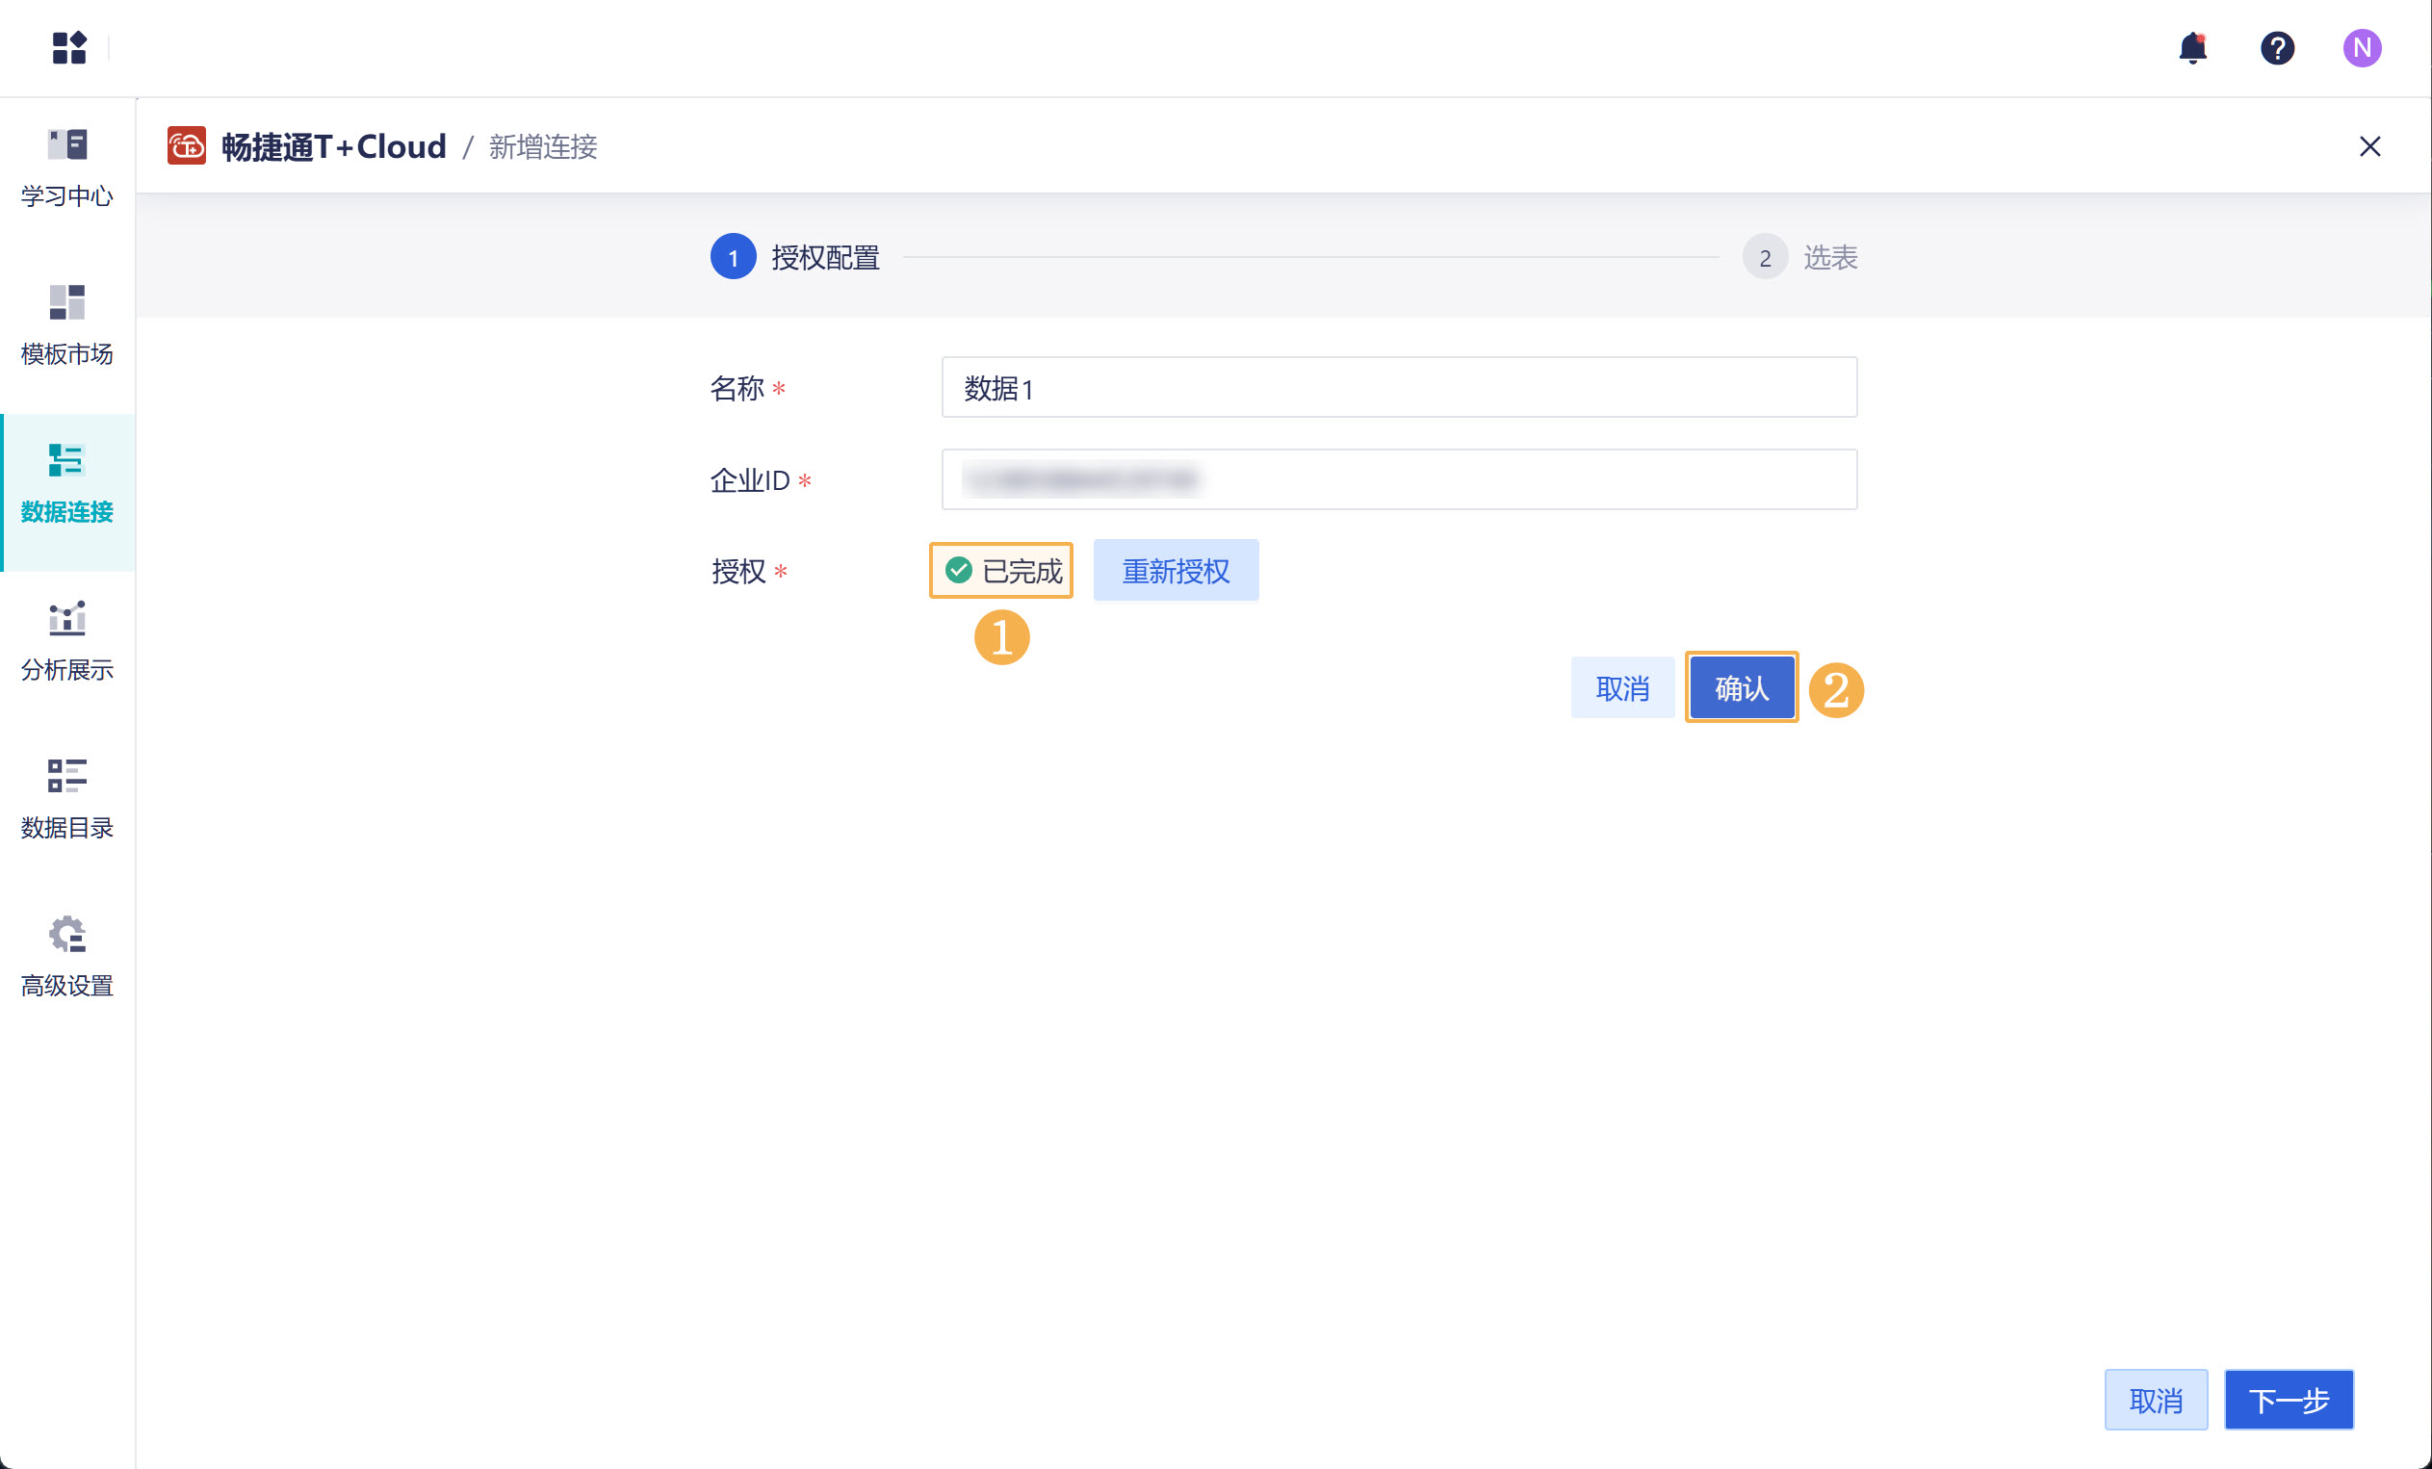Open 高级设置 sidebar settings

click(x=67, y=957)
